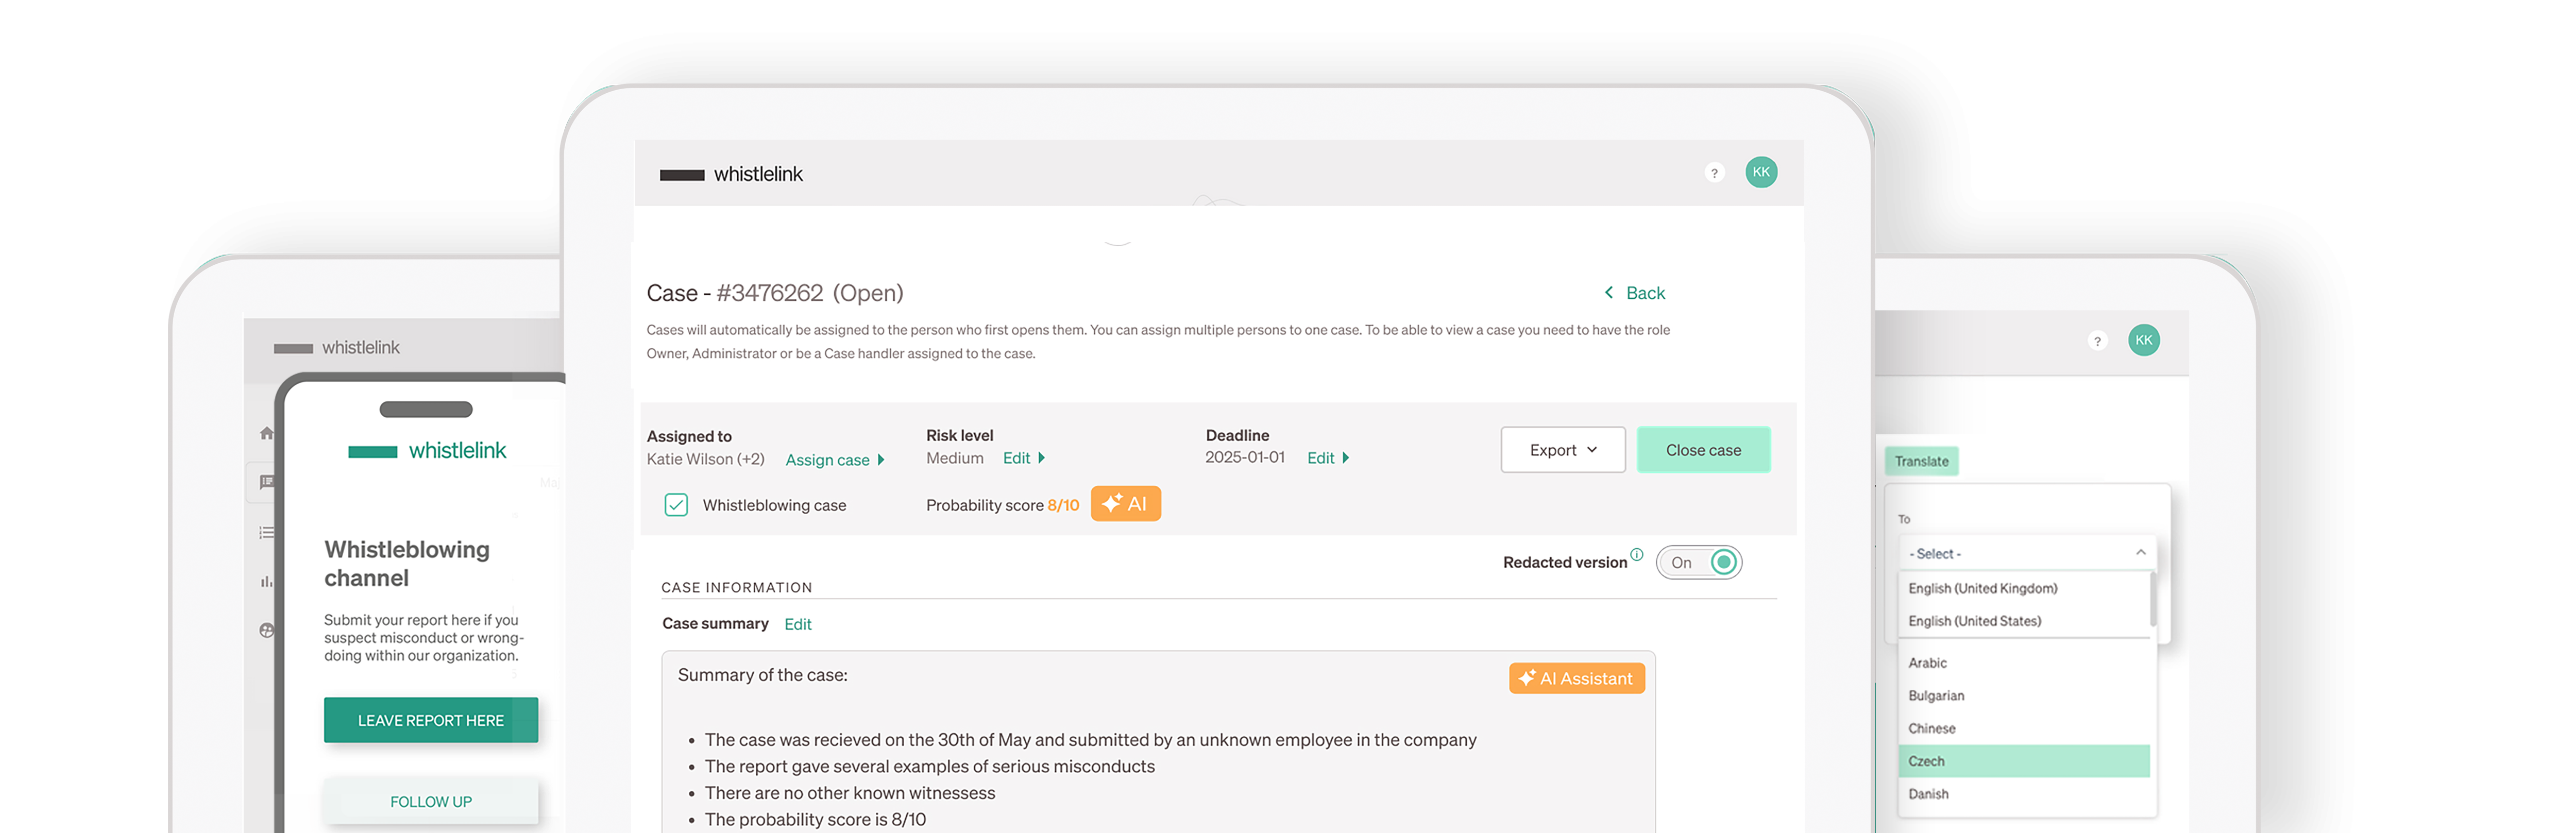Screen dimensions: 2576x833
Task: Click Edit next to Deadline 2025-01-01
Action: 1328,458
